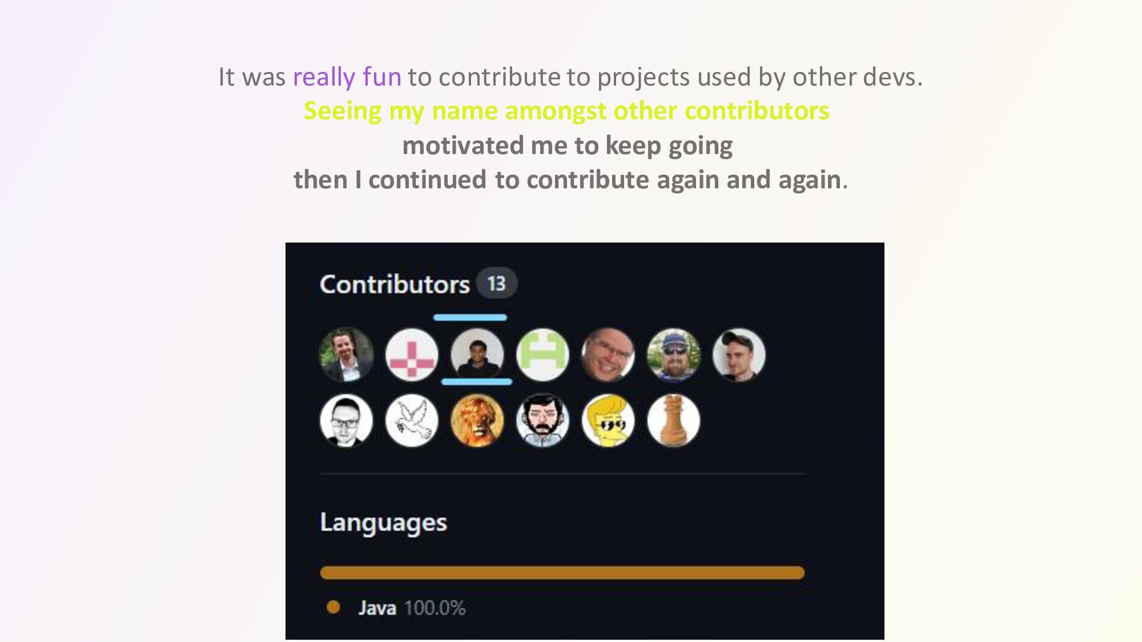
Task: Click the orange Java language bar
Action: pyautogui.click(x=562, y=573)
